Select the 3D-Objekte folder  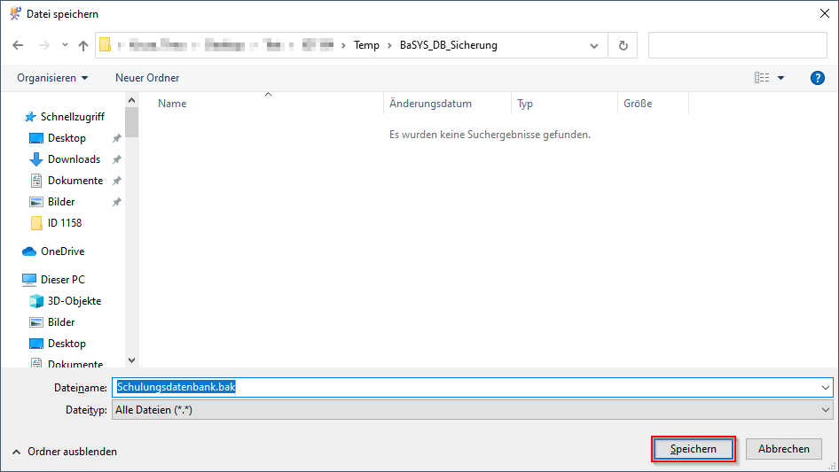pos(74,301)
